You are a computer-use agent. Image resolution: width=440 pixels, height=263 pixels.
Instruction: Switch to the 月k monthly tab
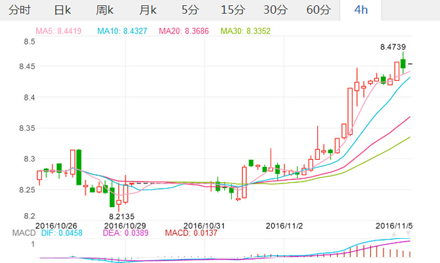(x=148, y=10)
